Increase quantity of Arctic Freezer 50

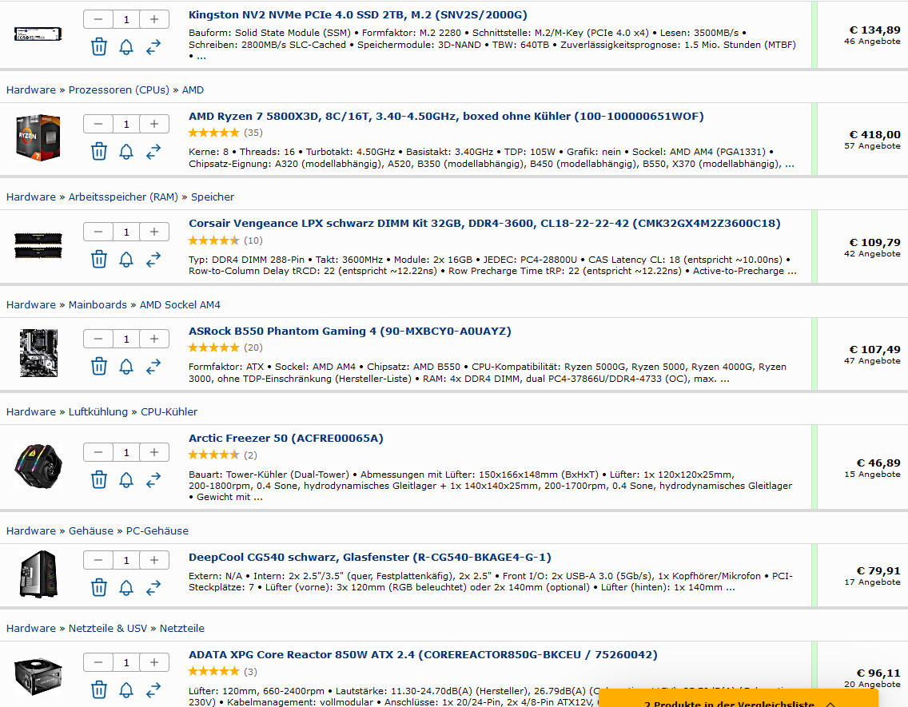pyautogui.click(x=154, y=452)
